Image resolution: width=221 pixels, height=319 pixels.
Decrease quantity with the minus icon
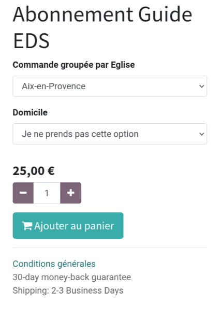(23, 193)
